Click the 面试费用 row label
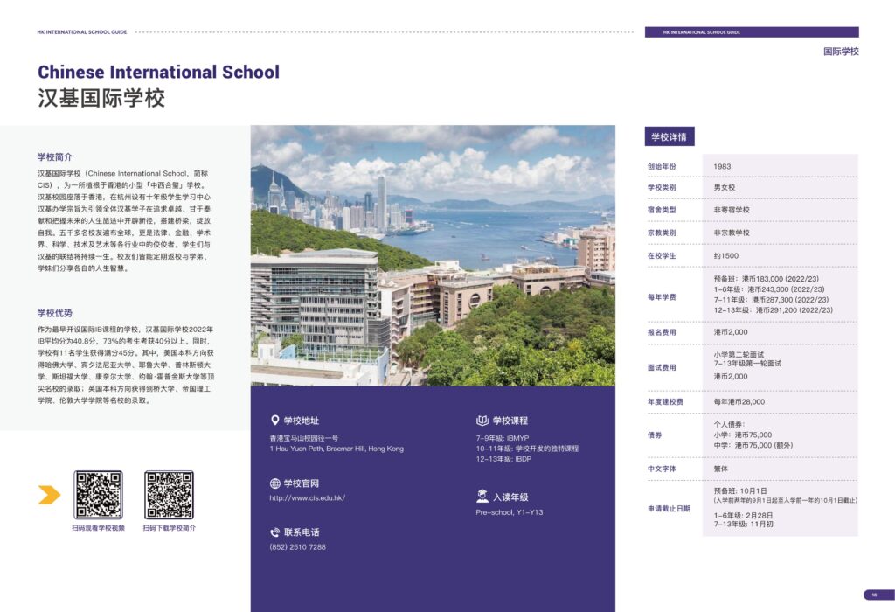This screenshot has width=895, height=612. point(662,368)
